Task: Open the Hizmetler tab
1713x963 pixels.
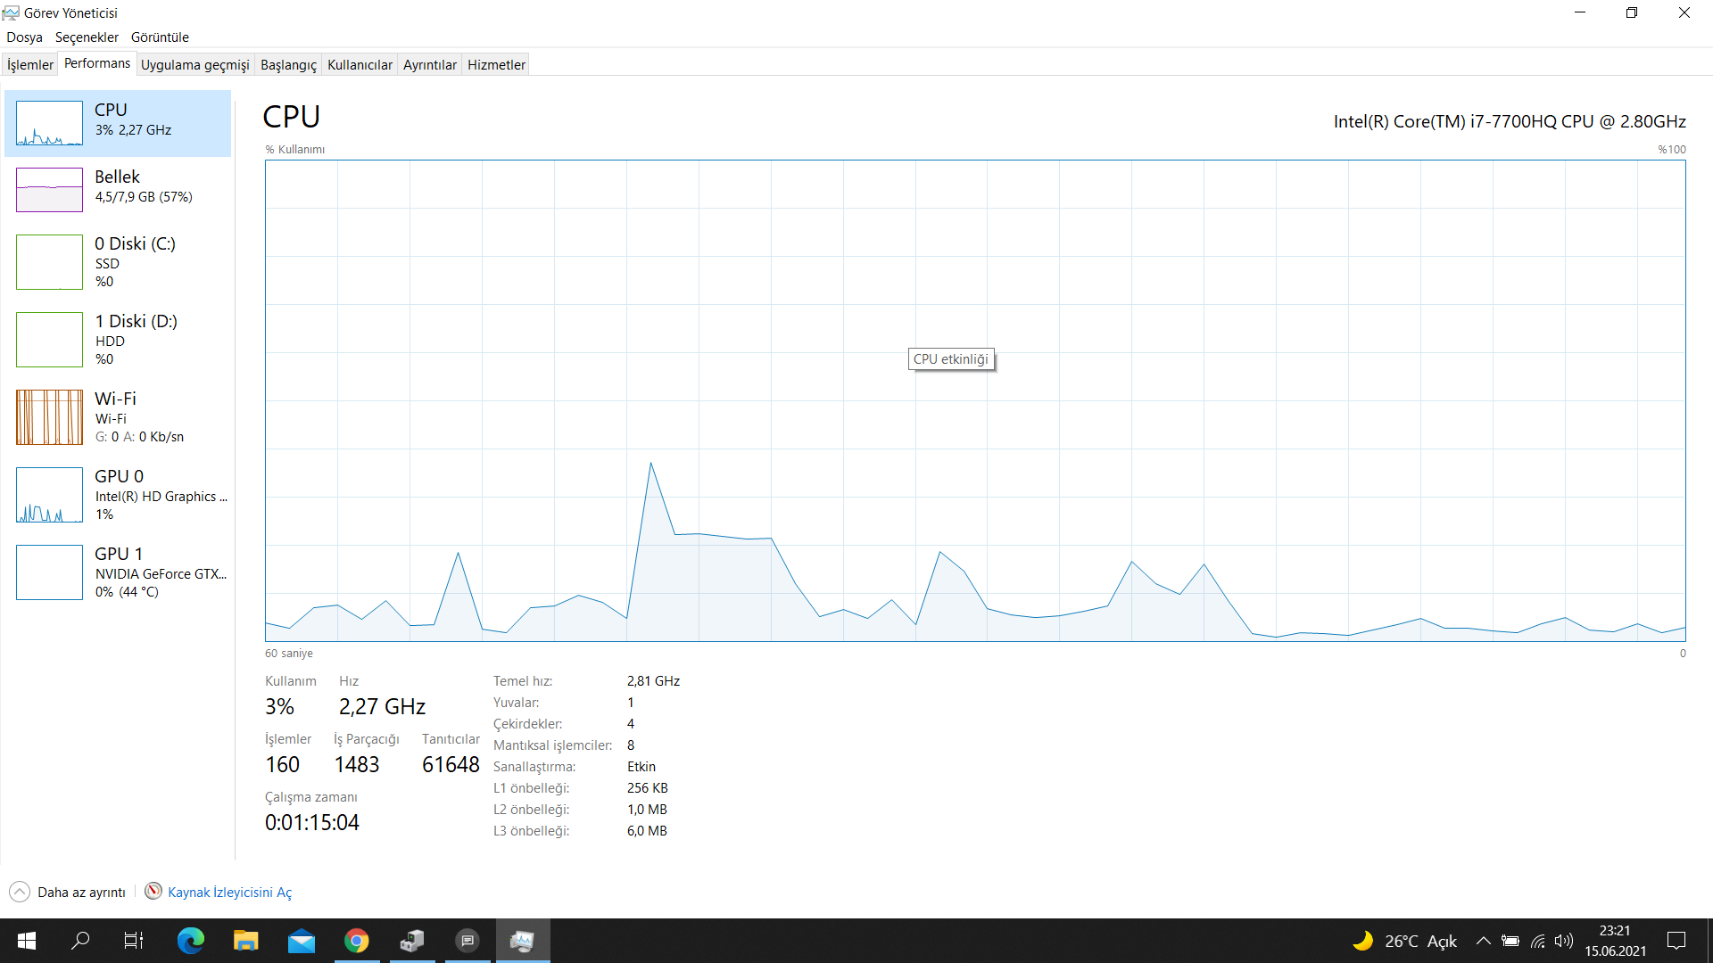Action: click(x=496, y=64)
